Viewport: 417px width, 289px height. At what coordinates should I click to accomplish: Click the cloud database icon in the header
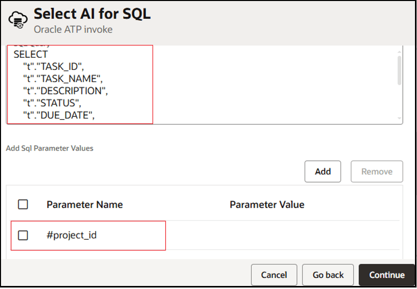[18, 20]
